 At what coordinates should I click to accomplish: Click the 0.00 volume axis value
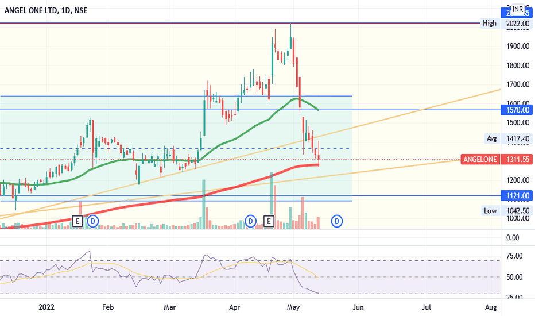pos(513,238)
